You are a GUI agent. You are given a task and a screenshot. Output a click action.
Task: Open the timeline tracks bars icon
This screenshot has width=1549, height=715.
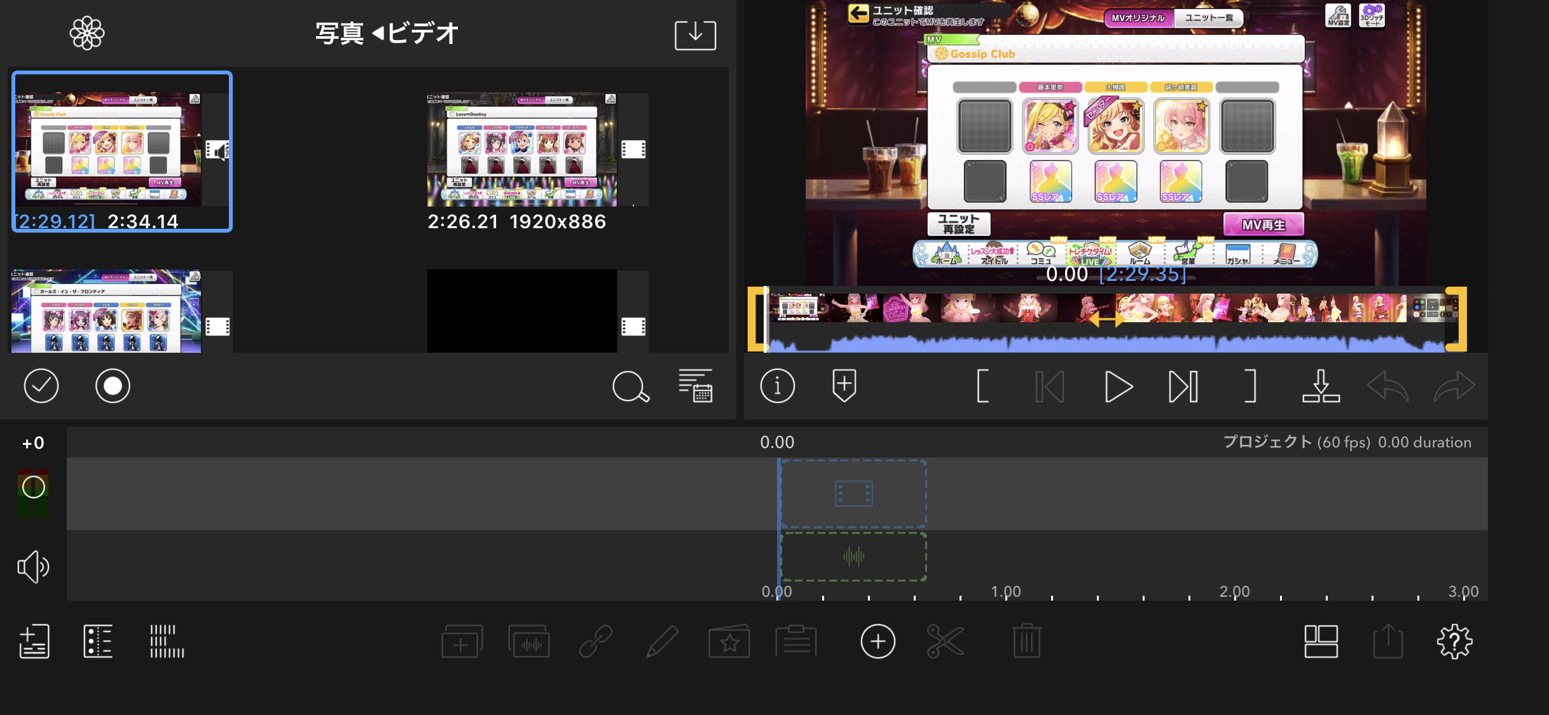click(x=167, y=641)
